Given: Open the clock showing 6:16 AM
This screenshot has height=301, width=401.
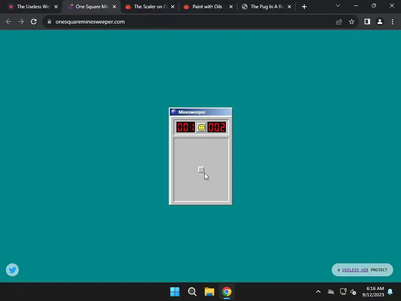Looking at the screenshot, I should point(373,292).
